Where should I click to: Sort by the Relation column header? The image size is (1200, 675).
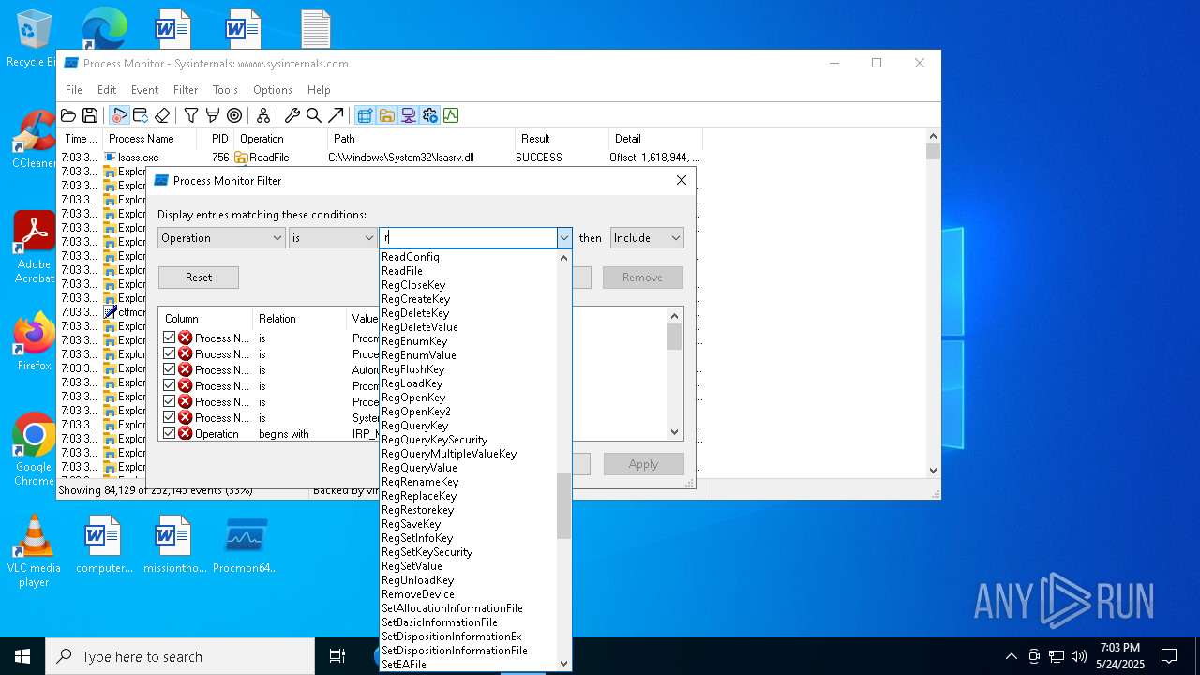click(299, 319)
